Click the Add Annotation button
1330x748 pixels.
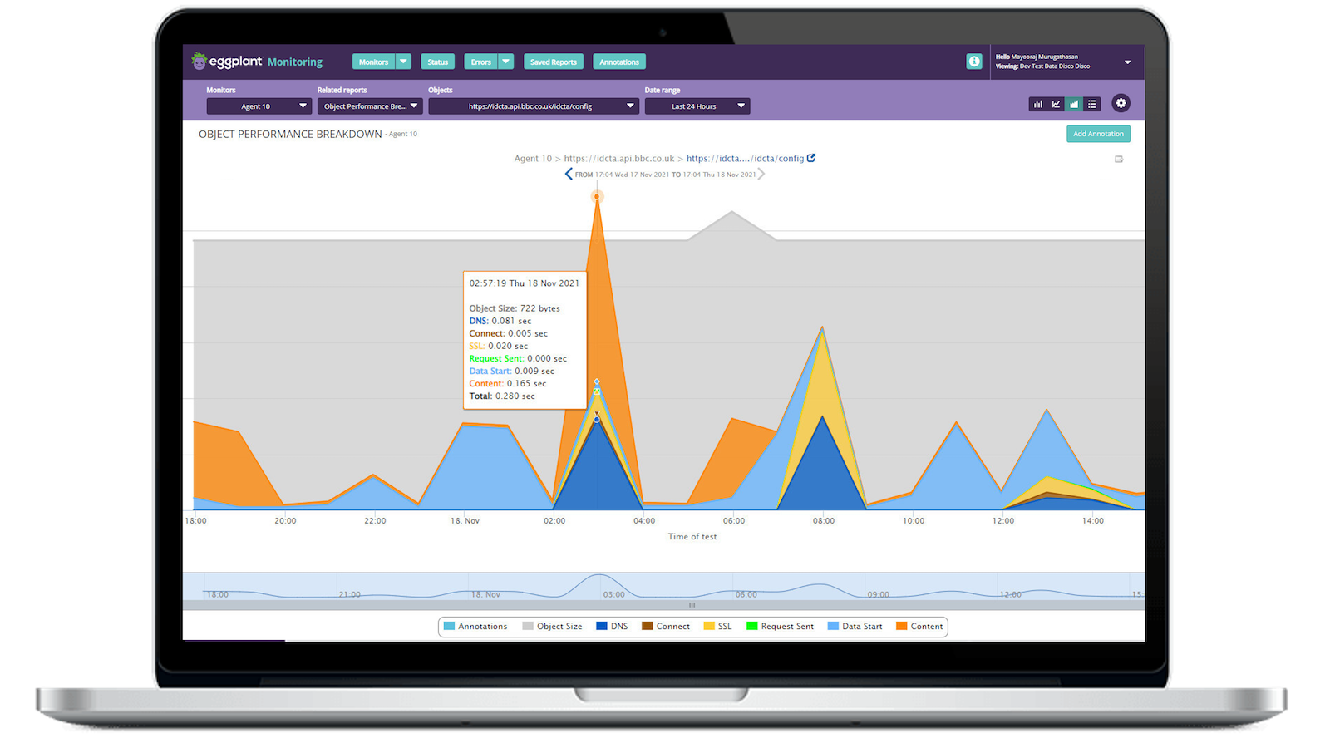click(x=1098, y=133)
